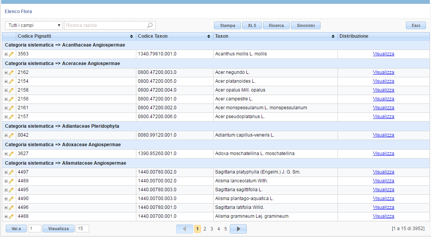View distribution for Acanthus mollis
The width and height of the screenshot is (431, 237).
(x=383, y=54)
